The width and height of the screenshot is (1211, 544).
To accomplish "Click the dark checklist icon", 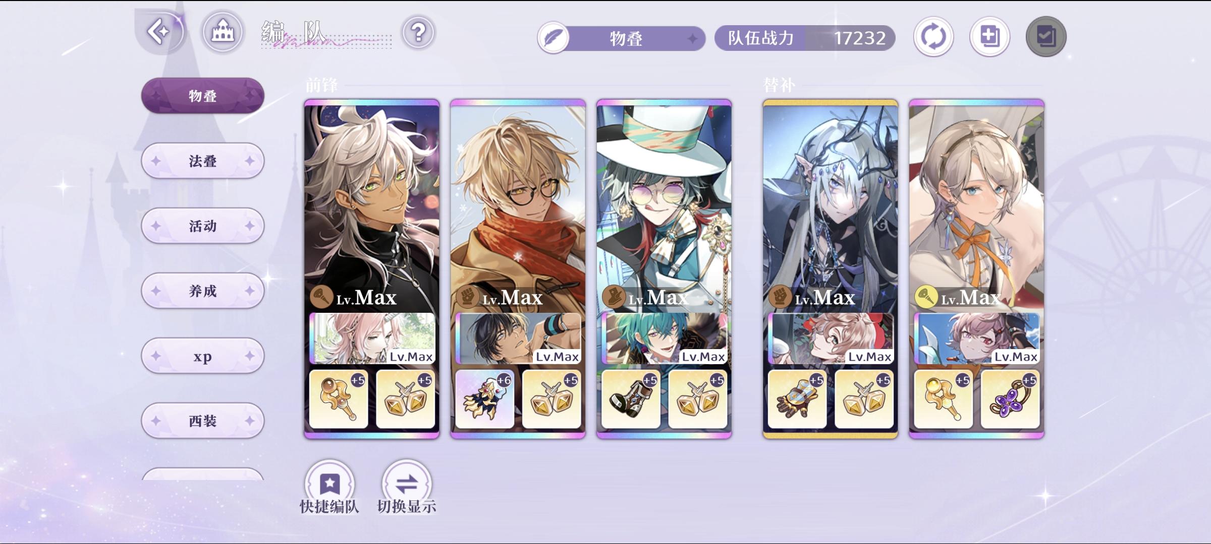I will [x=1046, y=37].
